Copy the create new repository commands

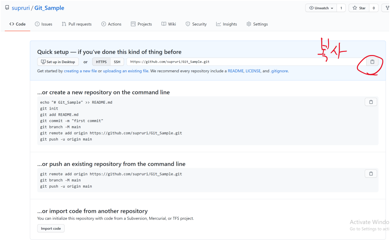coord(371,102)
